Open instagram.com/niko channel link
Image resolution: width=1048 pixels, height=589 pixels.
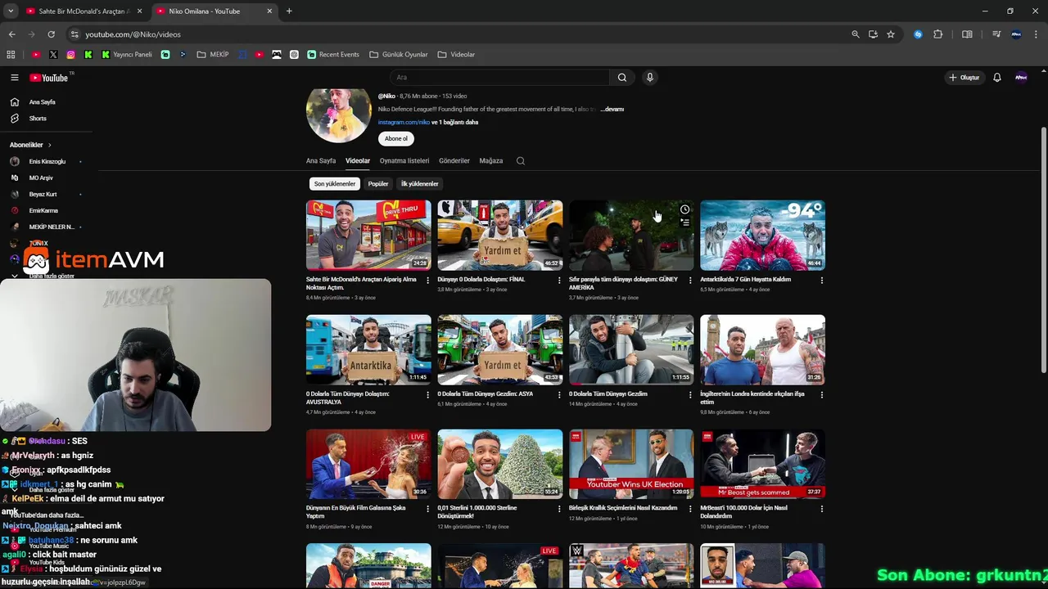pos(404,123)
